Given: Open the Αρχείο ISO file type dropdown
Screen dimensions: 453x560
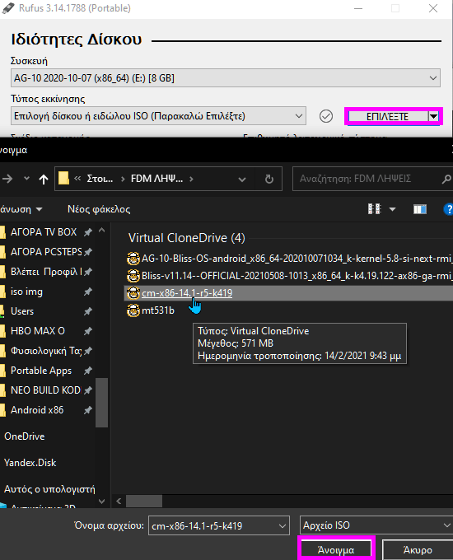Looking at the screenshot, I should pos(376,525).
